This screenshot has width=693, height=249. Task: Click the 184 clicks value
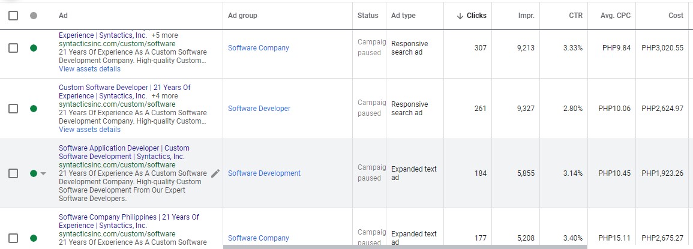pyautogui.click(x=481, y=173)
